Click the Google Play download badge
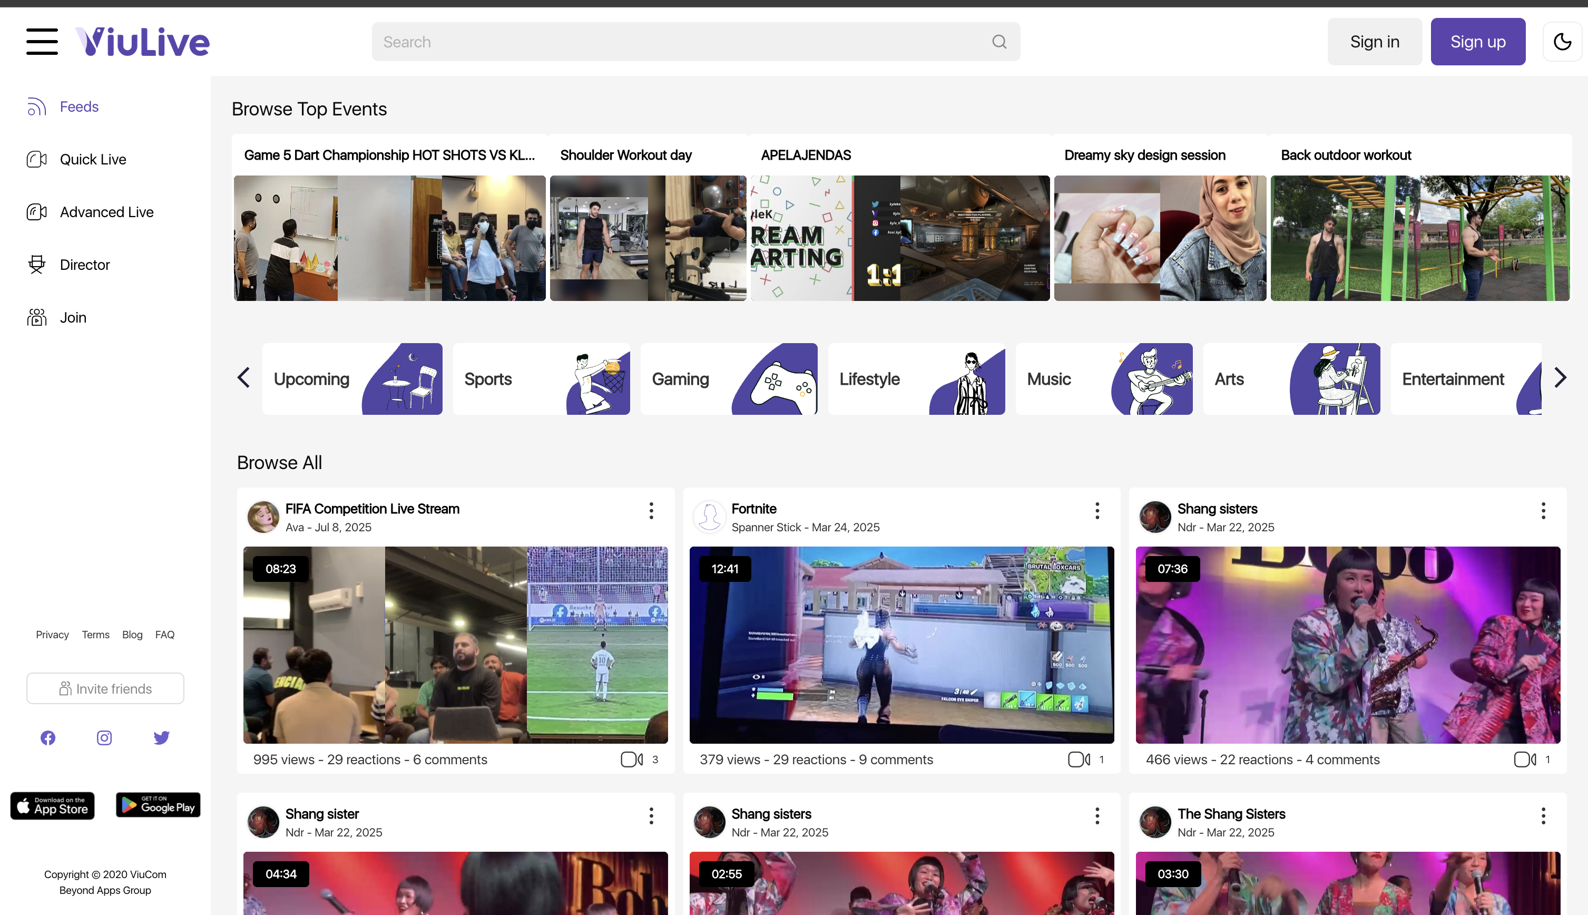 click(158, 805)
